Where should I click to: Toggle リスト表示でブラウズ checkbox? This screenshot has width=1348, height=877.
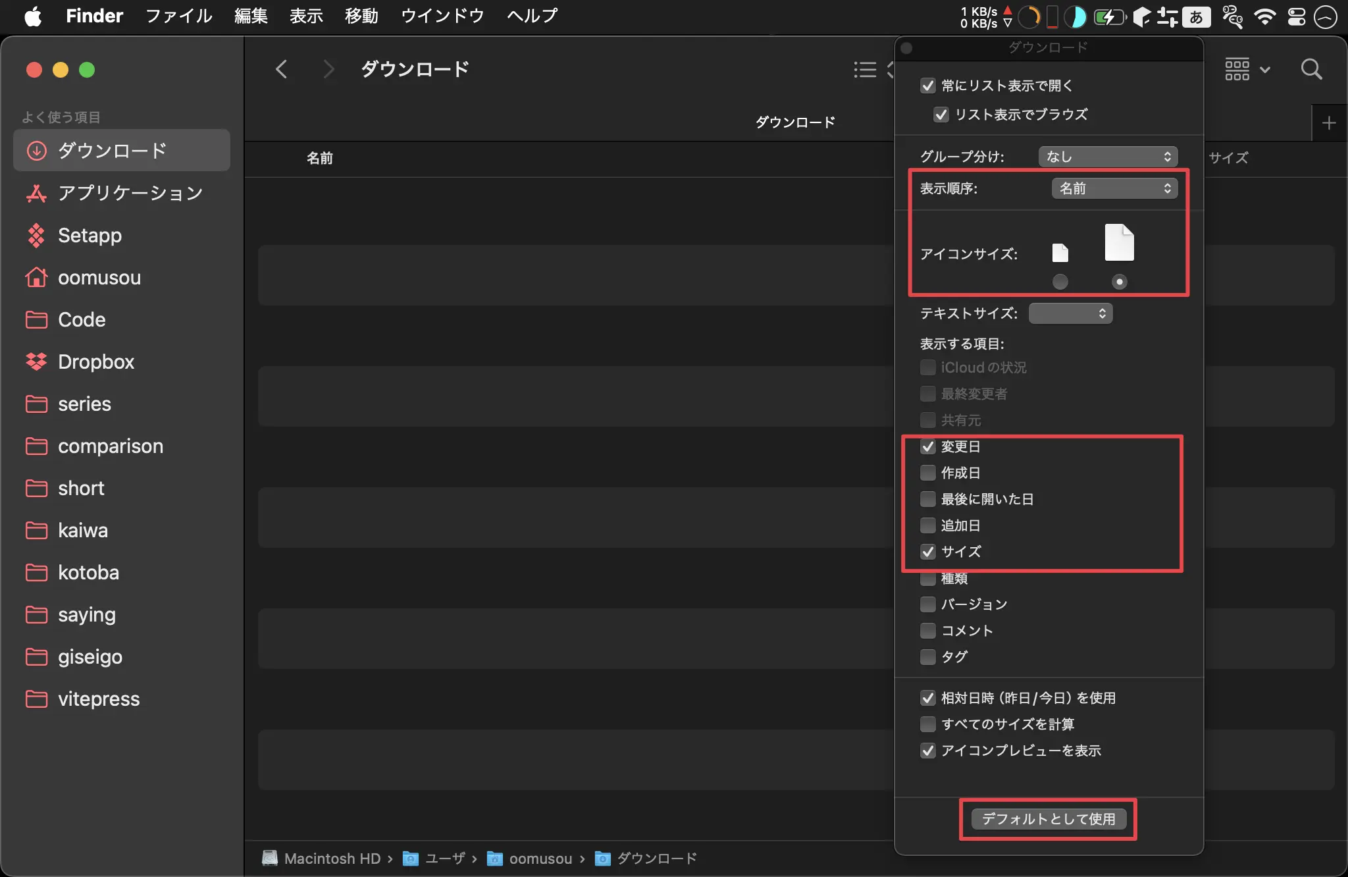941,115
